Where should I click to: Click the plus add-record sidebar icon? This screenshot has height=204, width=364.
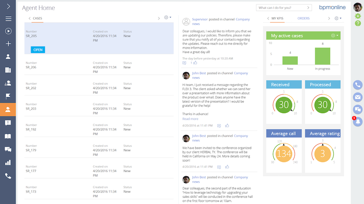(8, 44)
